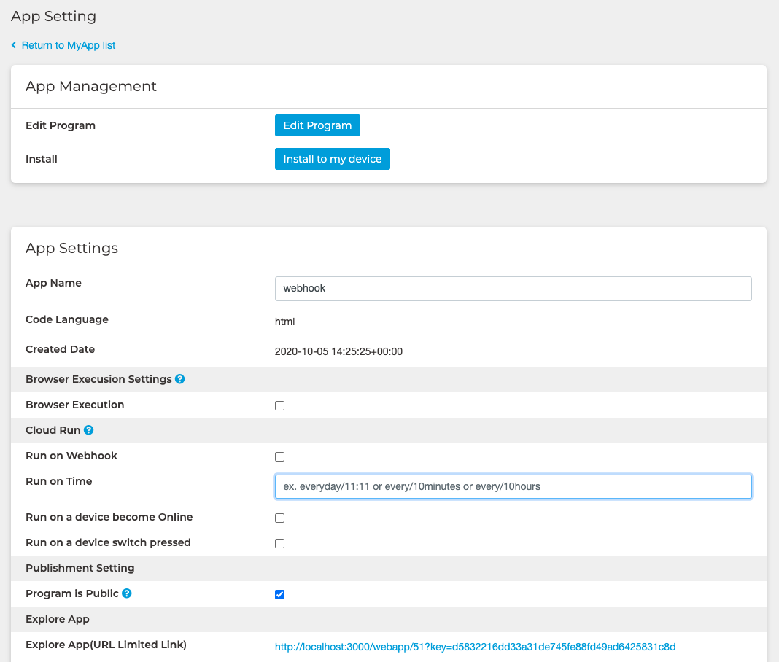The image size is (779, 662).
Task: Click the back chevron before Return to MyApp
Action: point(14,45)
